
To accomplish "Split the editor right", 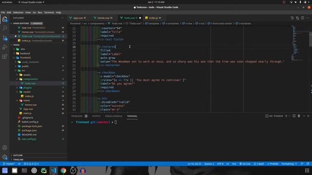I will pos(302,18).
